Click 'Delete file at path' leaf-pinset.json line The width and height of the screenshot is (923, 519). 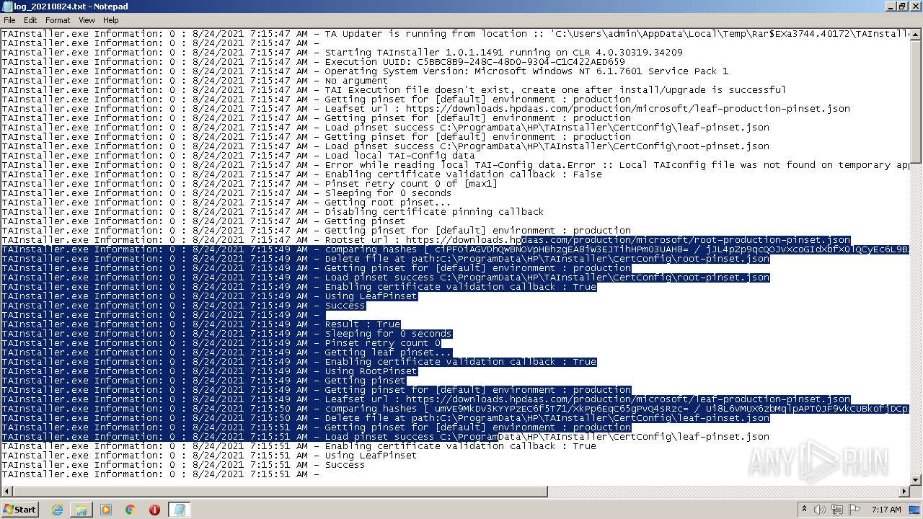[x=385, y=418]
